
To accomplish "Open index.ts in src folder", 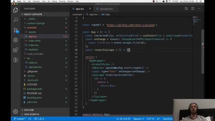I will (45, 63).
